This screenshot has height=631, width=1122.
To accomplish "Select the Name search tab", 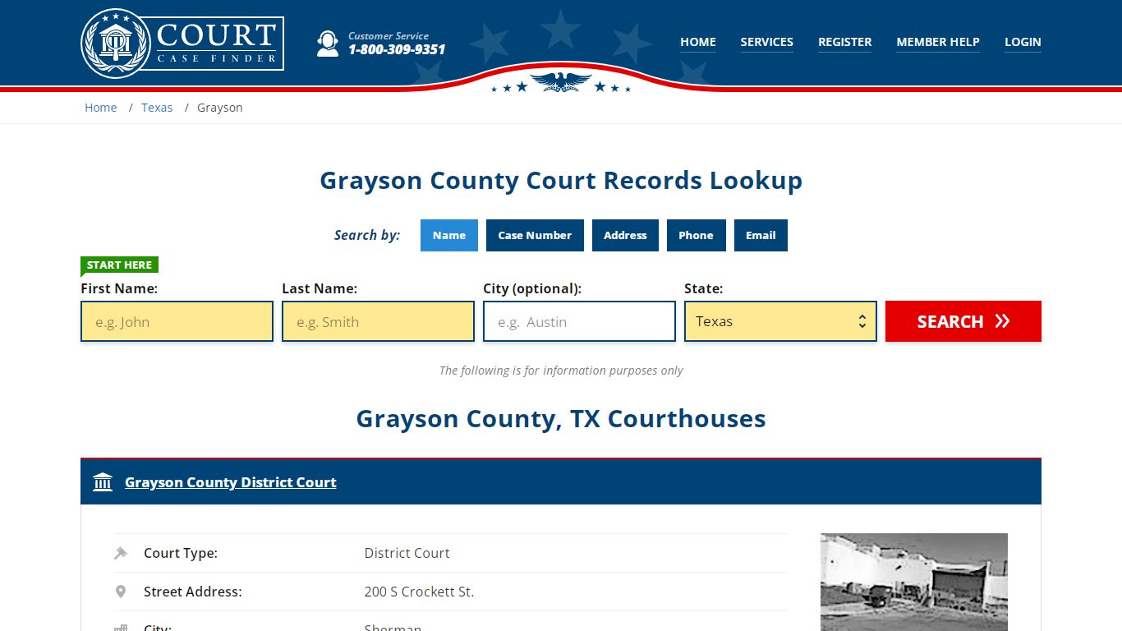I will pyautogui.click(x=449, y=235).
